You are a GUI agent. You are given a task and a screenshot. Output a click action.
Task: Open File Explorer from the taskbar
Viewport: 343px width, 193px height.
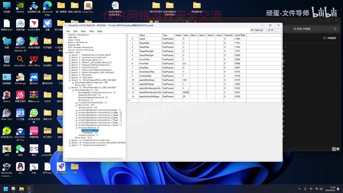click(x=22, y=189)
